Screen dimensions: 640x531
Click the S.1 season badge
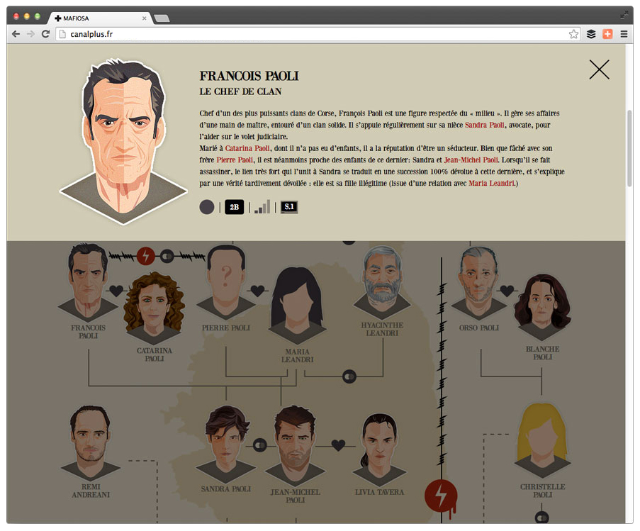289,207
